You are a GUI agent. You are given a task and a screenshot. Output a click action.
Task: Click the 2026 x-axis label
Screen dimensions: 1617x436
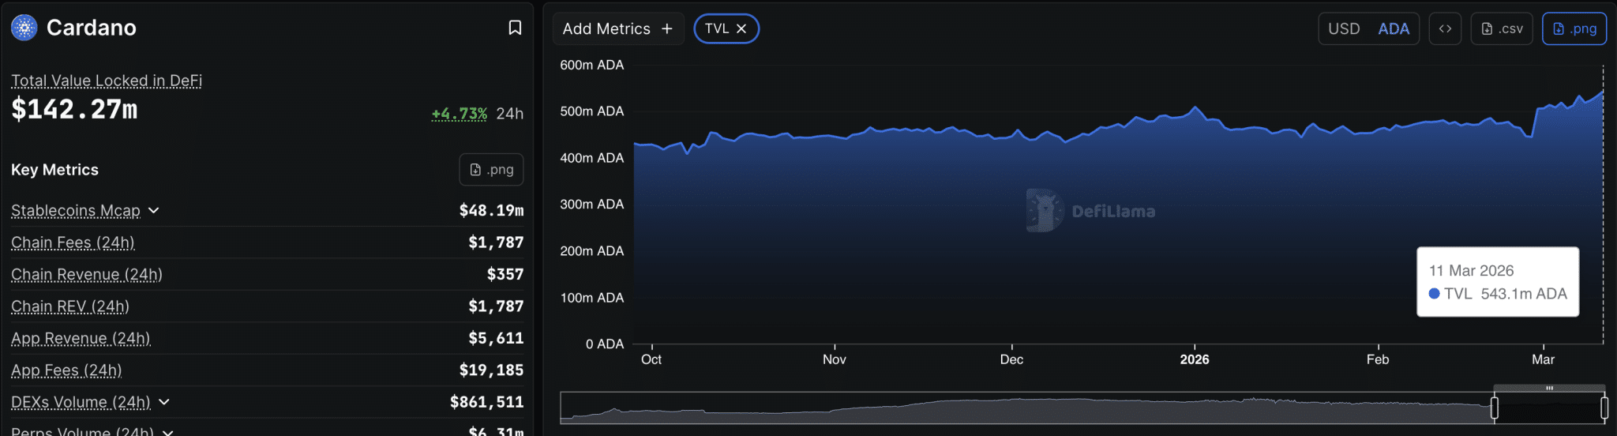[1195, 359]
